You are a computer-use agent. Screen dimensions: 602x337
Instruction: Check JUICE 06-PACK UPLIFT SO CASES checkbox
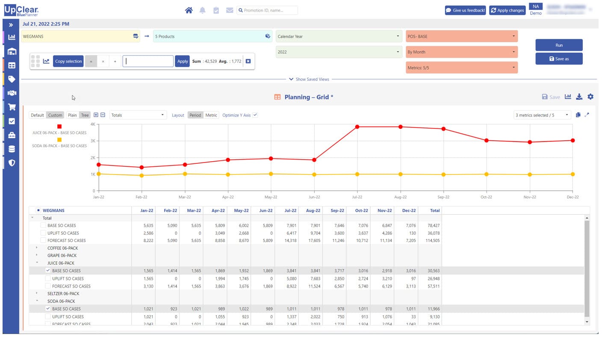point(48,278)
